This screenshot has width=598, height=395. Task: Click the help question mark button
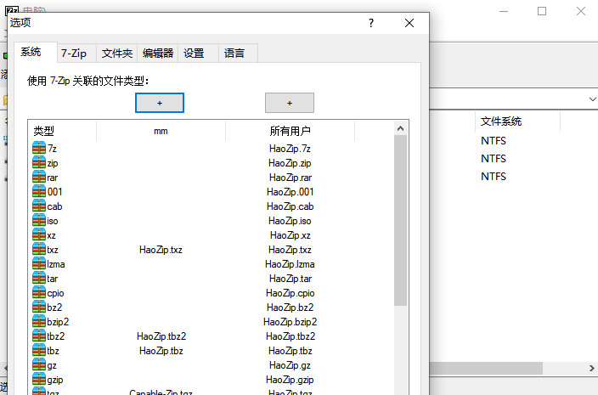tap(371, 23)
